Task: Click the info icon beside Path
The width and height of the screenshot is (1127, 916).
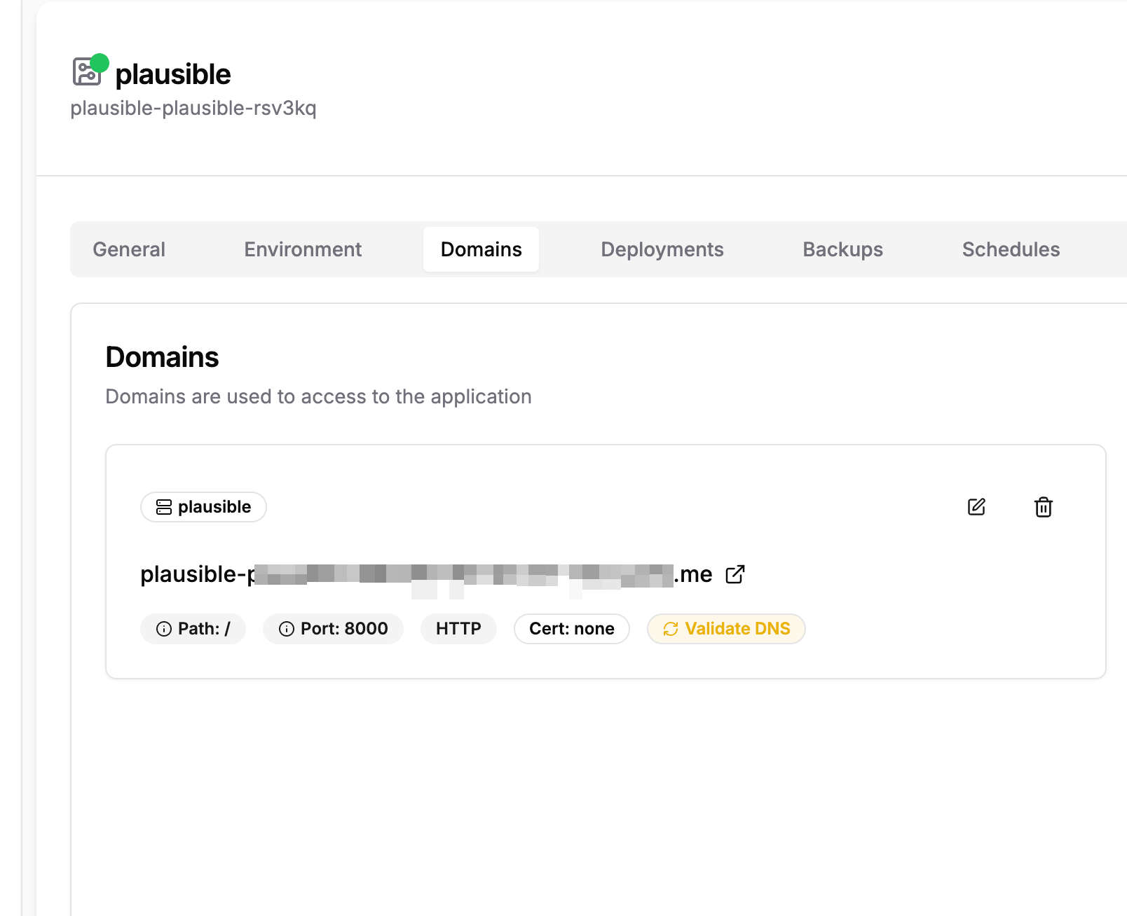Action: click(x=164, y=629)
